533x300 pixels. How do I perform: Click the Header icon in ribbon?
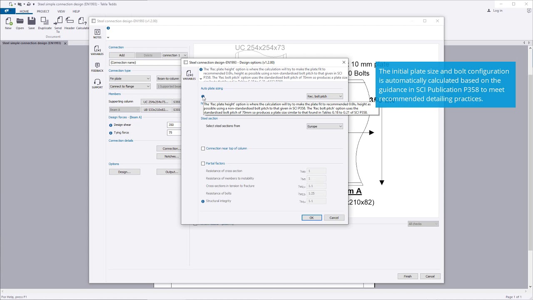coord(70,21)
